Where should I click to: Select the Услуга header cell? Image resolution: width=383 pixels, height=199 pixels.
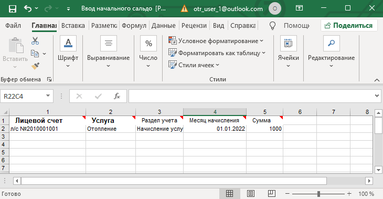coord(111,121)
